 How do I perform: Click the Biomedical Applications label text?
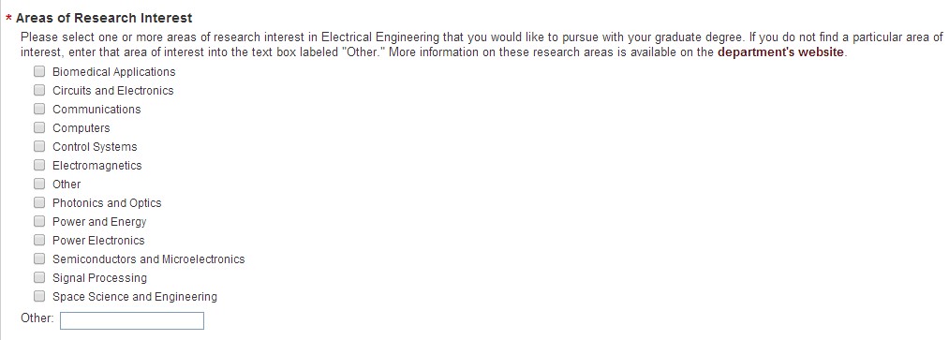(113, 72)
